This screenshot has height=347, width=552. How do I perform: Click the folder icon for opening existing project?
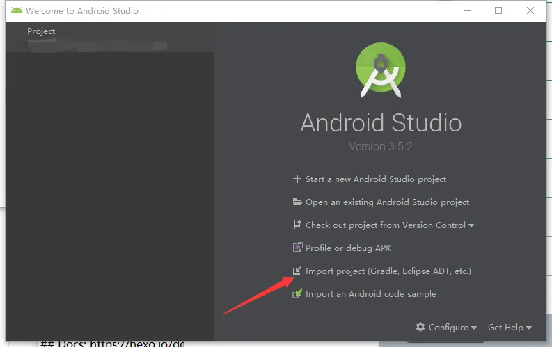point(297,202)
